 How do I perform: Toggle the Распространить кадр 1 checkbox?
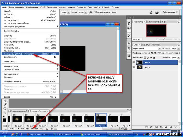tap(158, 53)
